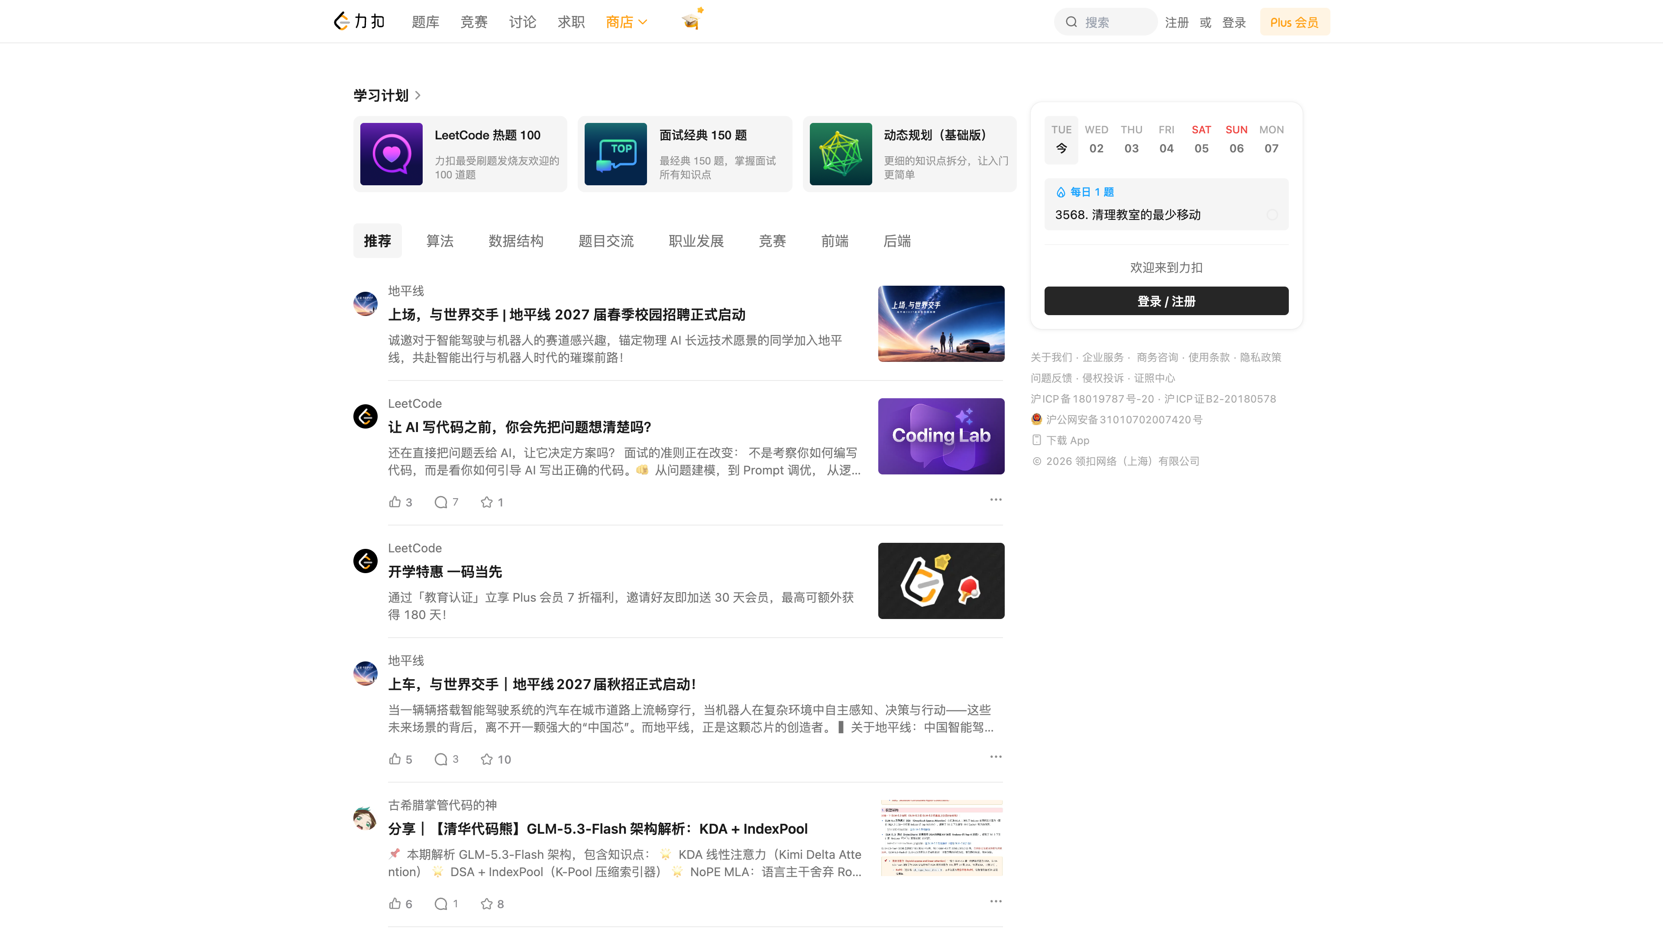This screenshot has width=1663, height=935.
Task: Click the 每日 1 题 flame icon
Action: 1060,192
